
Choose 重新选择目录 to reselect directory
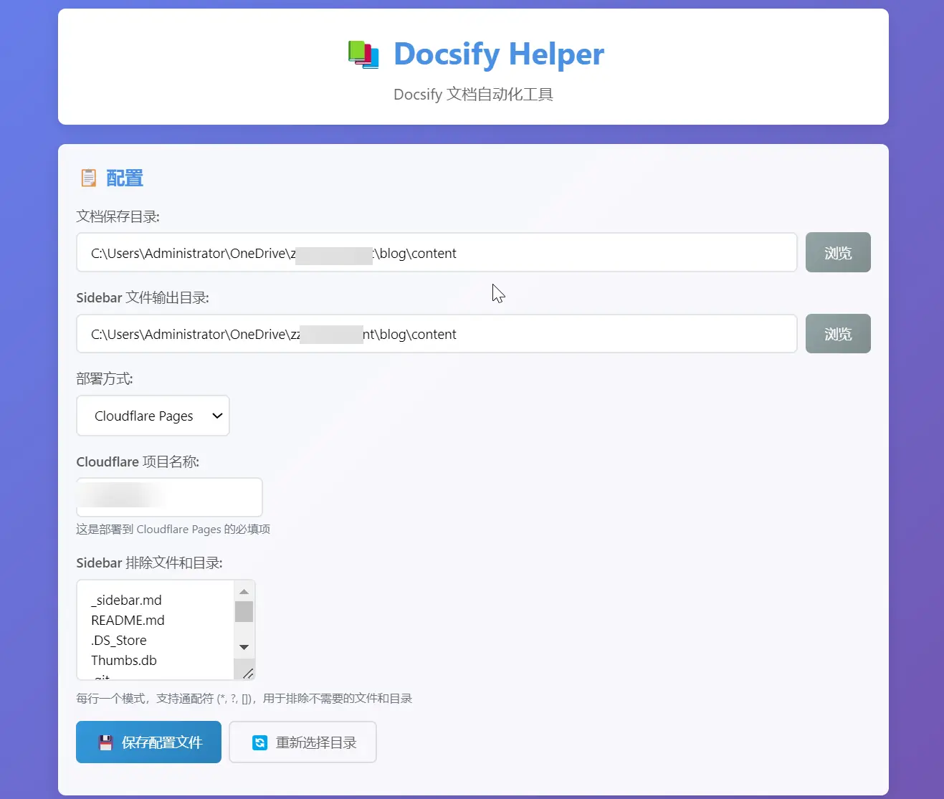(302, 742)
